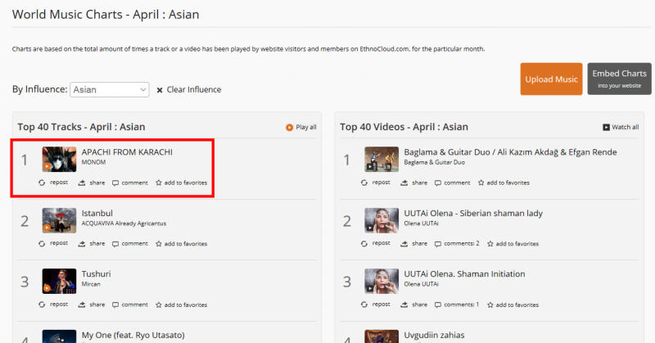The width and height of the screenshot is (655, 343).
Task: Share the Baglama & Guitar Duo video
Action: [x=404, y=183]
